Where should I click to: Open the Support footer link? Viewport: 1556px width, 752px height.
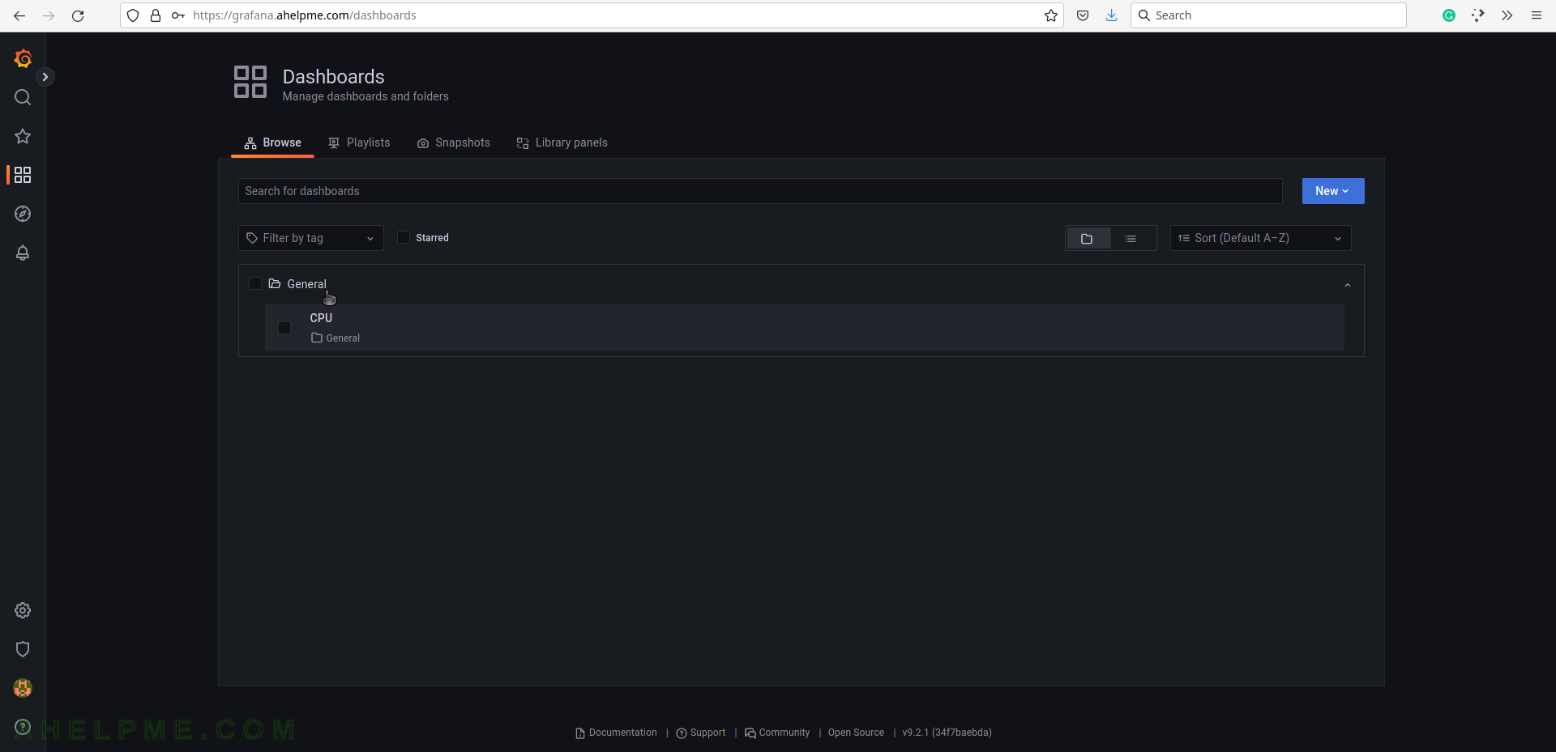tap(701, 733)
